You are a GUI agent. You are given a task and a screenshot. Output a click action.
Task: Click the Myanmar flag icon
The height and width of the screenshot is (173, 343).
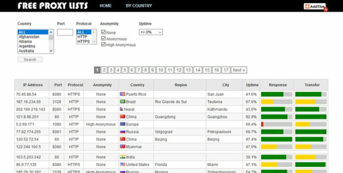[x=123, y=146]
